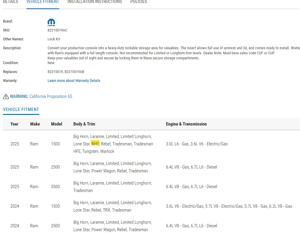The height and width of the screenshot is (235, 300).
Task: Click the product description paragraph
Action: pyautogui.click(x=174, y=53)
